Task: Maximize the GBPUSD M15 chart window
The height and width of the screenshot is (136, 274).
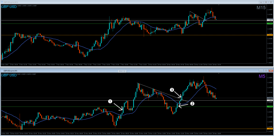Action: 266,2
